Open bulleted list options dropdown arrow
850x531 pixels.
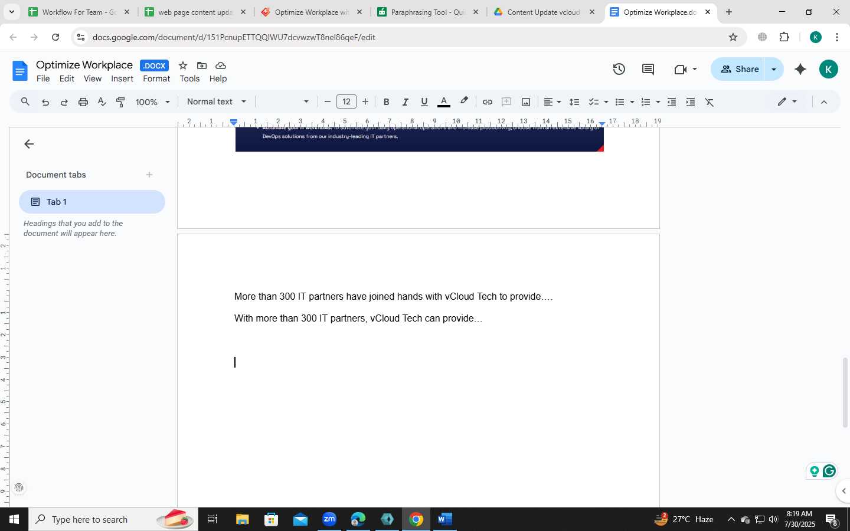point(632,102)
